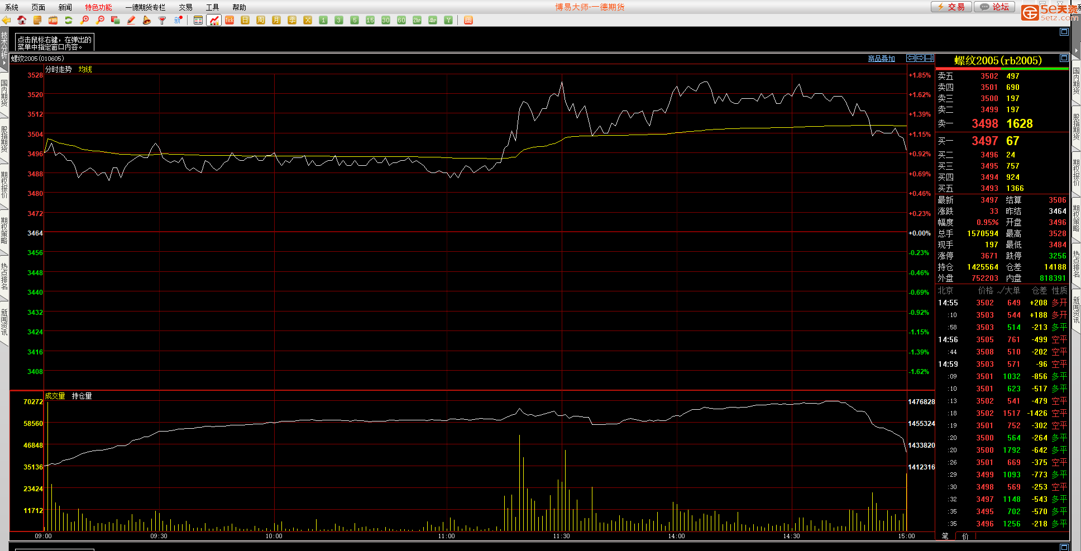Click the filter funnel icon

[162, 20]
